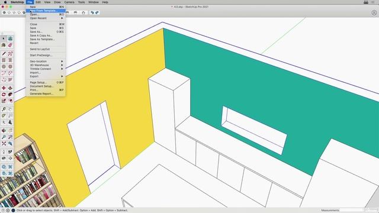
Task: Activate the Zoom magnifier tool
Action: 4,137
